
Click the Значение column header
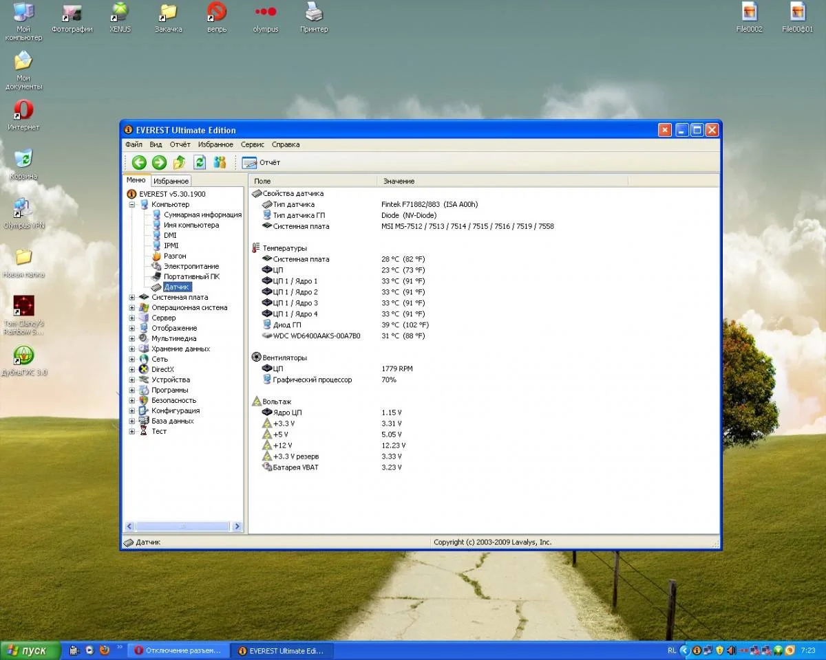(399, 181)
